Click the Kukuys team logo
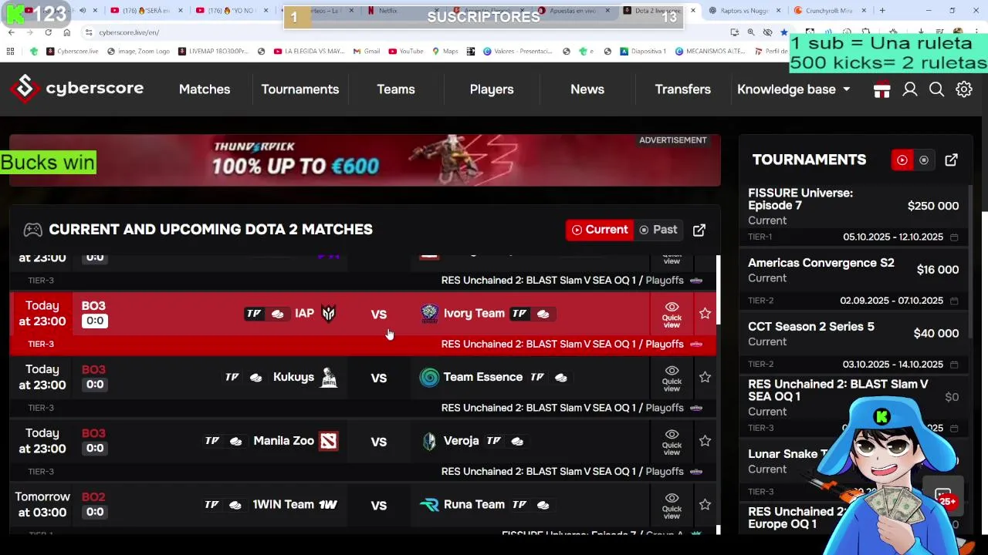The image size is (988, 555). tap(329, 378)
